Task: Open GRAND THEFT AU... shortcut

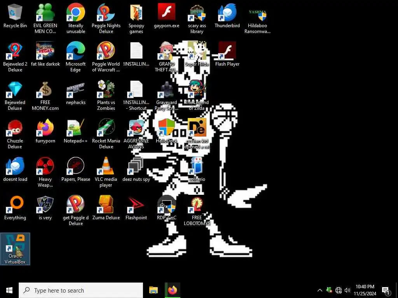Action: (x=166, y=57)
